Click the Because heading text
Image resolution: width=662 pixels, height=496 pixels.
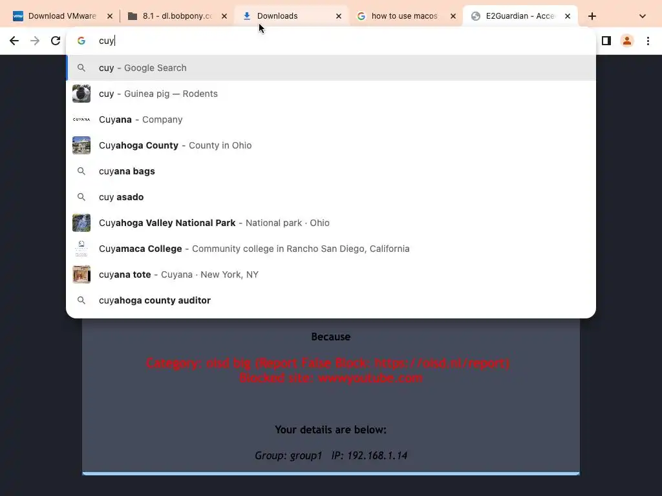330,336
